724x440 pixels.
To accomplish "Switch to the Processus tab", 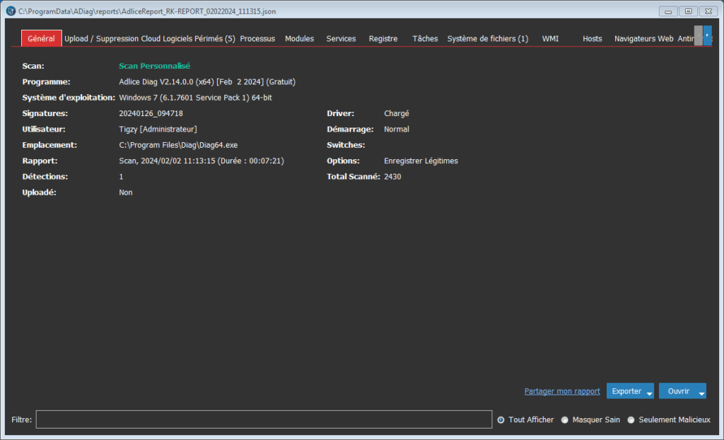I will (257, 39).
